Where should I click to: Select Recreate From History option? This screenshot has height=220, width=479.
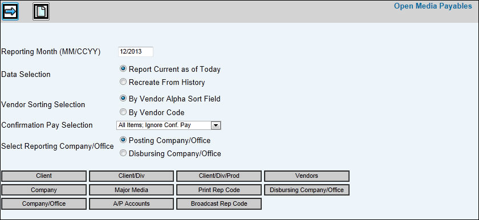(x=123, y=82)
